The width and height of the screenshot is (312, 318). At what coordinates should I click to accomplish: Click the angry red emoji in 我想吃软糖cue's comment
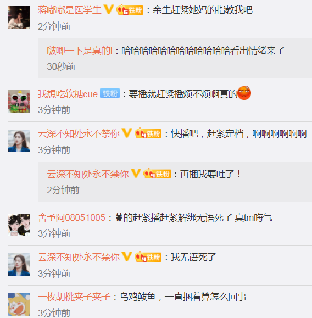tap(244, 93)
